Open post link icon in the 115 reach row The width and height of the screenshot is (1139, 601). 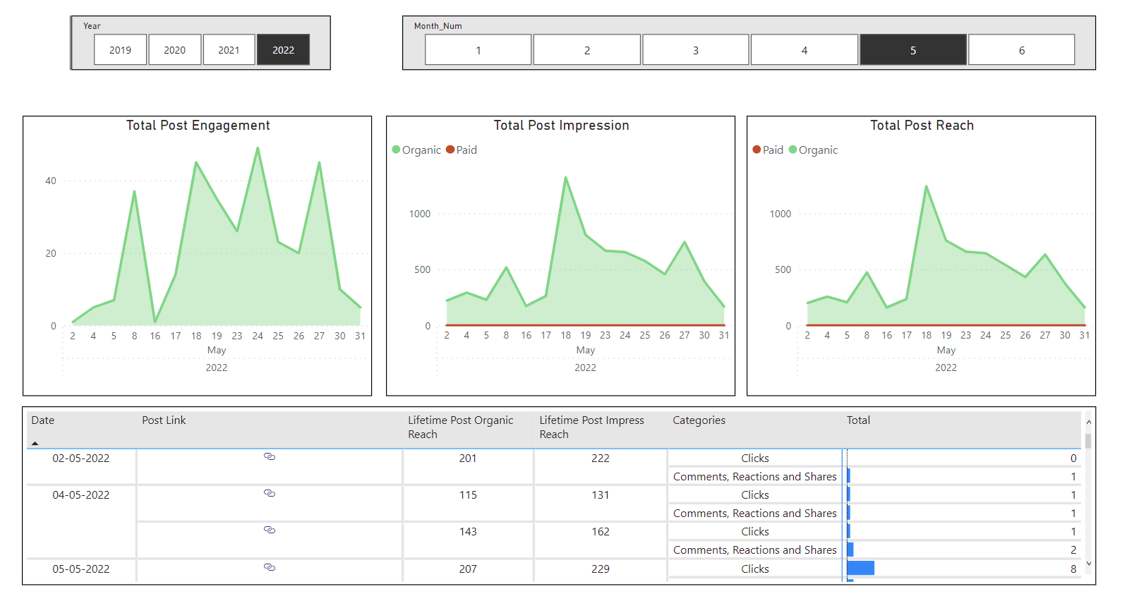click(270, 493)
